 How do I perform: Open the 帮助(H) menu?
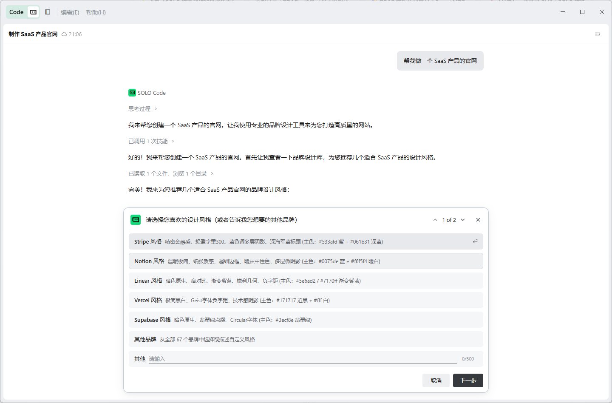coord(96,12)
